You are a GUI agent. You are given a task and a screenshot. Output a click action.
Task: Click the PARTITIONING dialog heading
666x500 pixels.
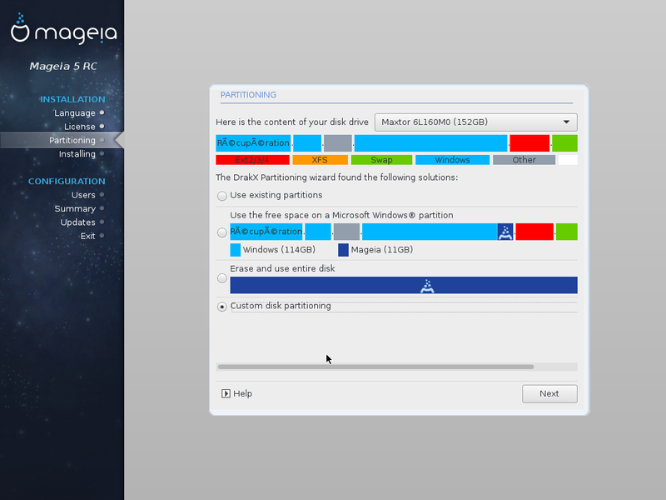point(248,95)
